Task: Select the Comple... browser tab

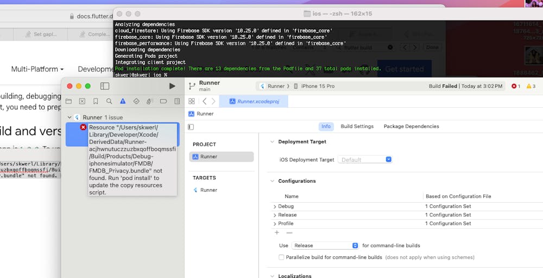Action: pos(91,34)
